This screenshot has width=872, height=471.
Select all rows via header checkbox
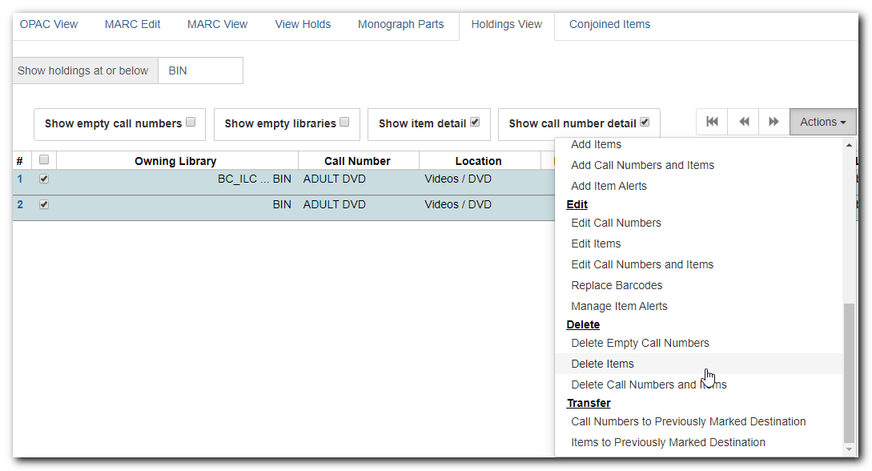click(x=44, y=160)
